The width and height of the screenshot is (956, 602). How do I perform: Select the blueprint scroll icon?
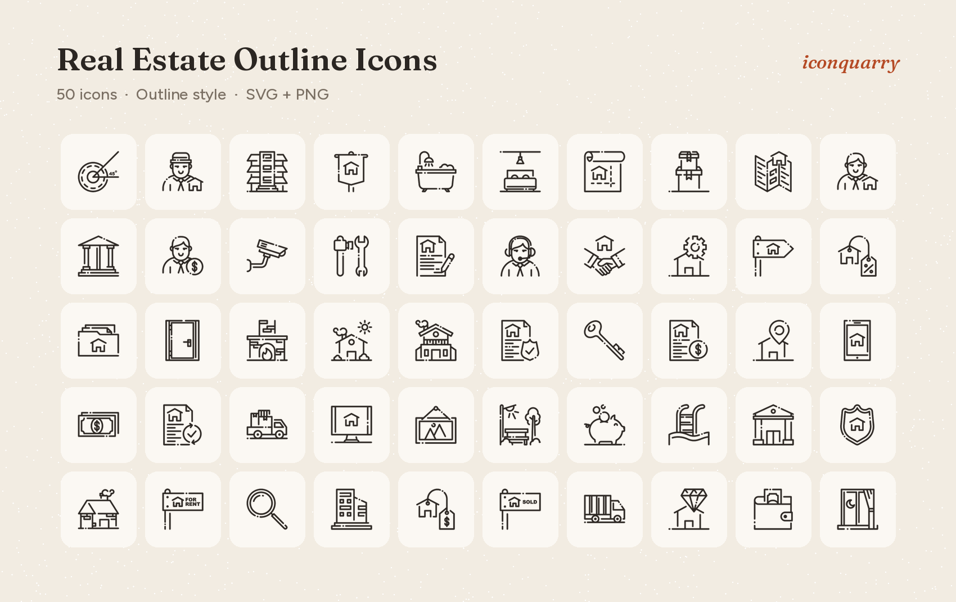[x=605, y=172]
